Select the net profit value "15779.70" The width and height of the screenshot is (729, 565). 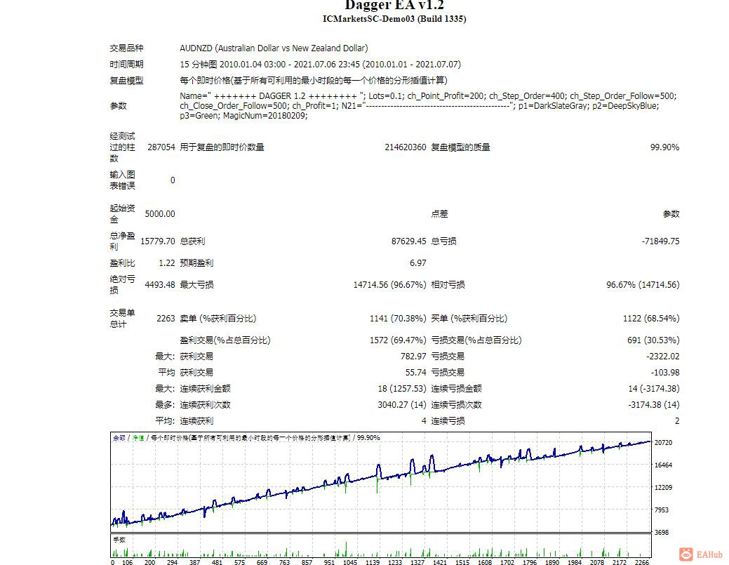point(158,241)
